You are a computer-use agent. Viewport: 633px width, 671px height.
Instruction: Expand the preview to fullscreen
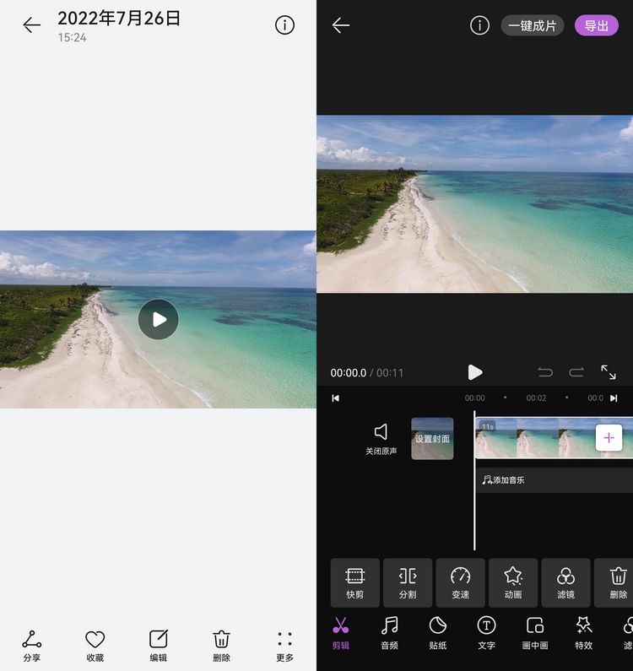[609, 372]
